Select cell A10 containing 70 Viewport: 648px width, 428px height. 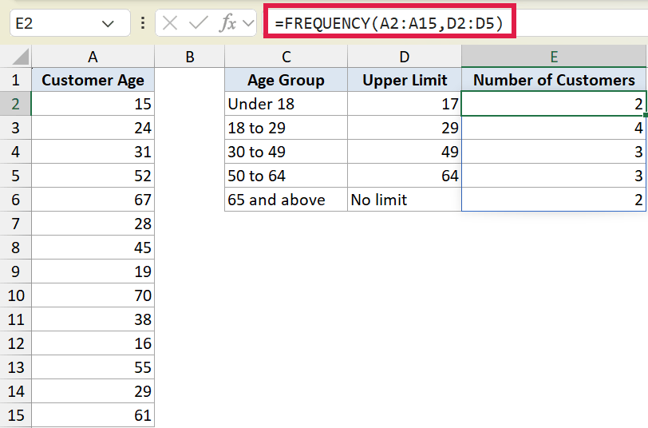pyautogui.click(x=93, y=295)
